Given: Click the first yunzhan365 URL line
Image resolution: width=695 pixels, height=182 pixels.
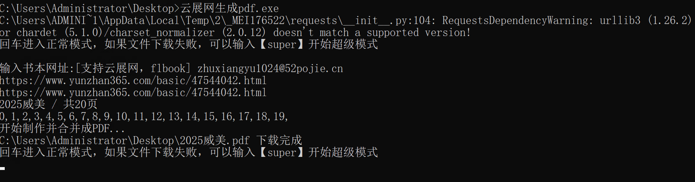Looking at the screenshot, I should tap(133, 80).
